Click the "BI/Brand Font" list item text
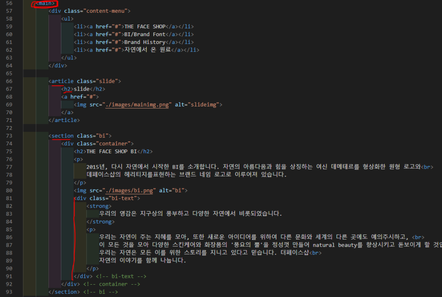This screenshot has height=297, width=442. pos(145,34)
